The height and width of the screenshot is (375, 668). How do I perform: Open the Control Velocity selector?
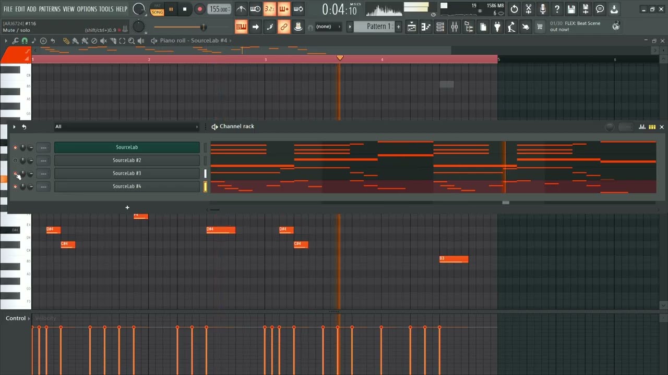(x=17, y=318)
